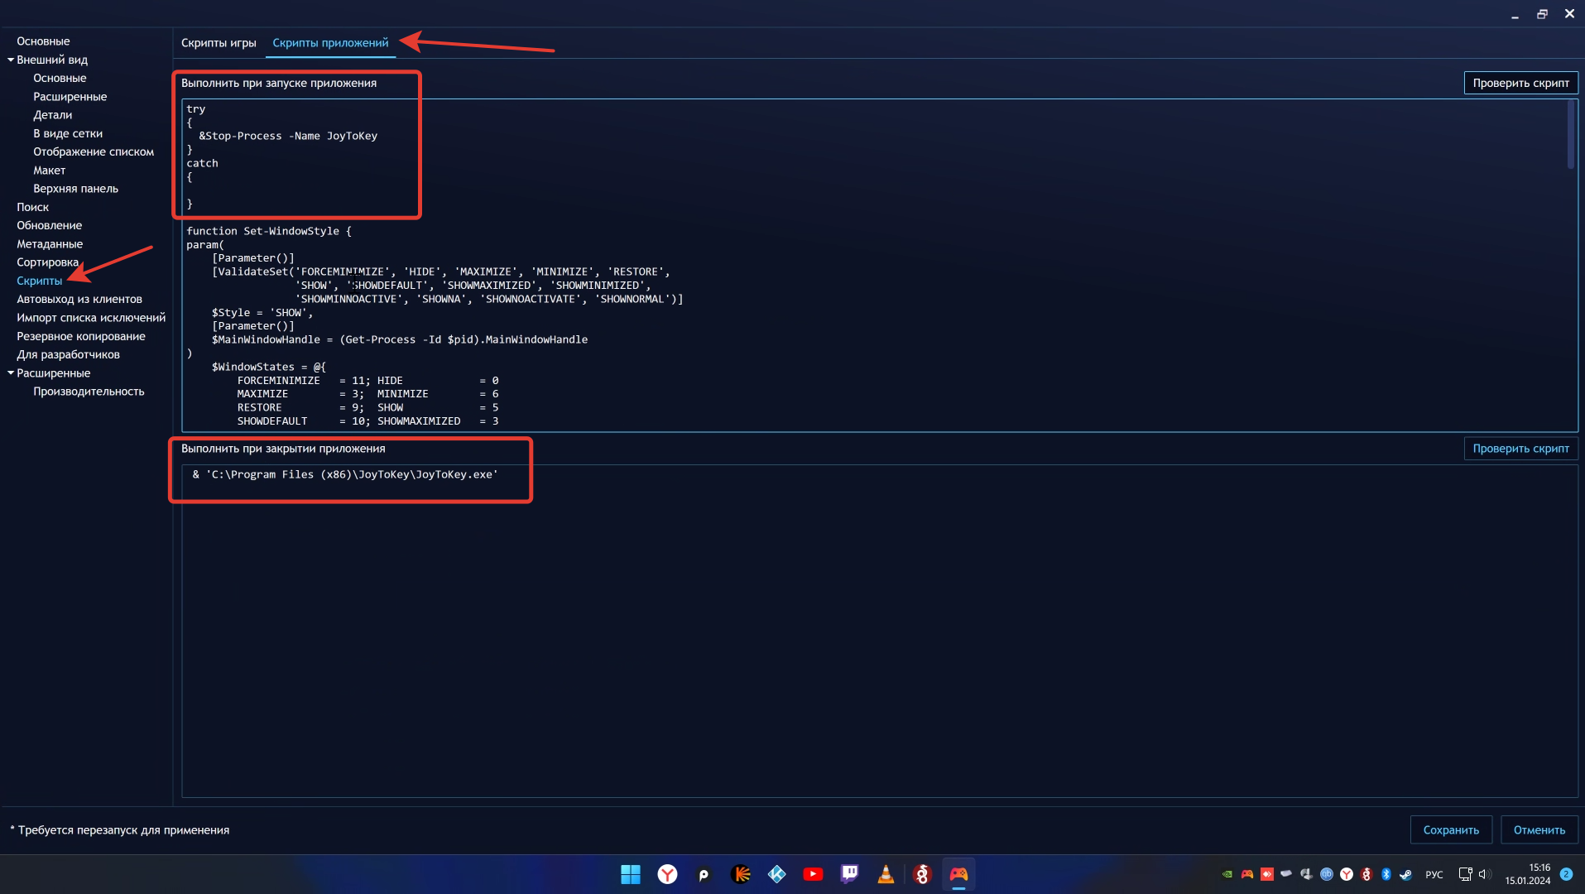The height and width of the screenshot is (894, 1585).
Task: Open the Поиск settings page
Action: point(33,207)
